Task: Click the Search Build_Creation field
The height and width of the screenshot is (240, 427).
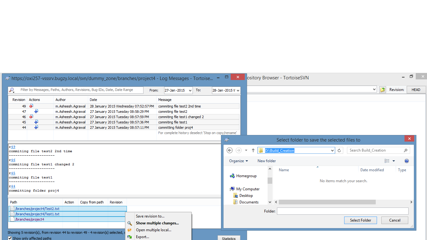Action: point(379,150)
